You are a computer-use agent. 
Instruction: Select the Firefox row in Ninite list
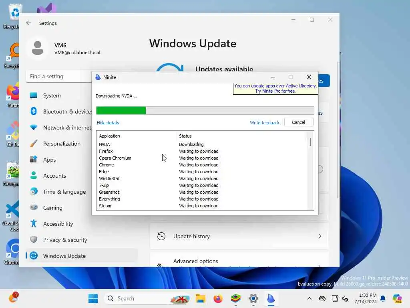201,151
